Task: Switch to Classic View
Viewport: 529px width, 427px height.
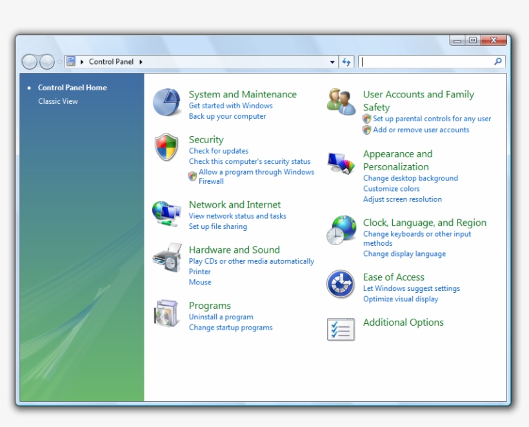Action: coord(57,101)
